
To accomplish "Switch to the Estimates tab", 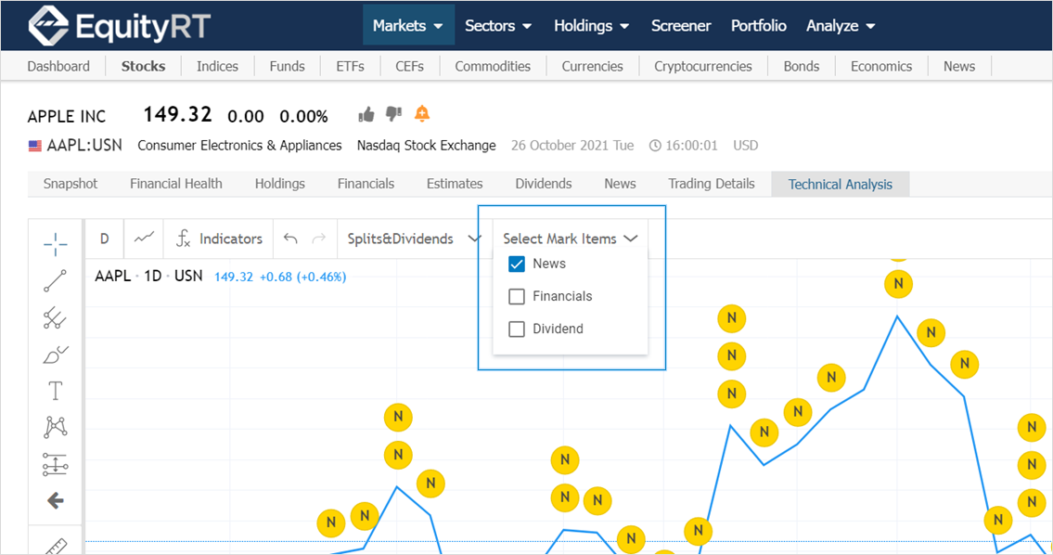I will pos(455,184).
